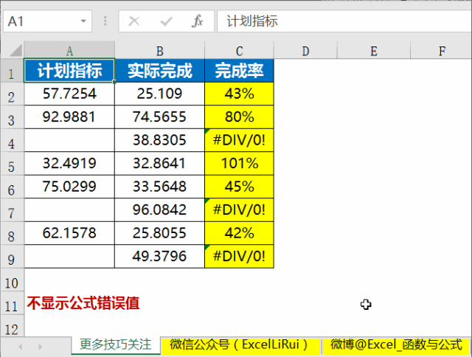Select row 10 header
This screenshot has width=472, height=357.
click(12, 280)
